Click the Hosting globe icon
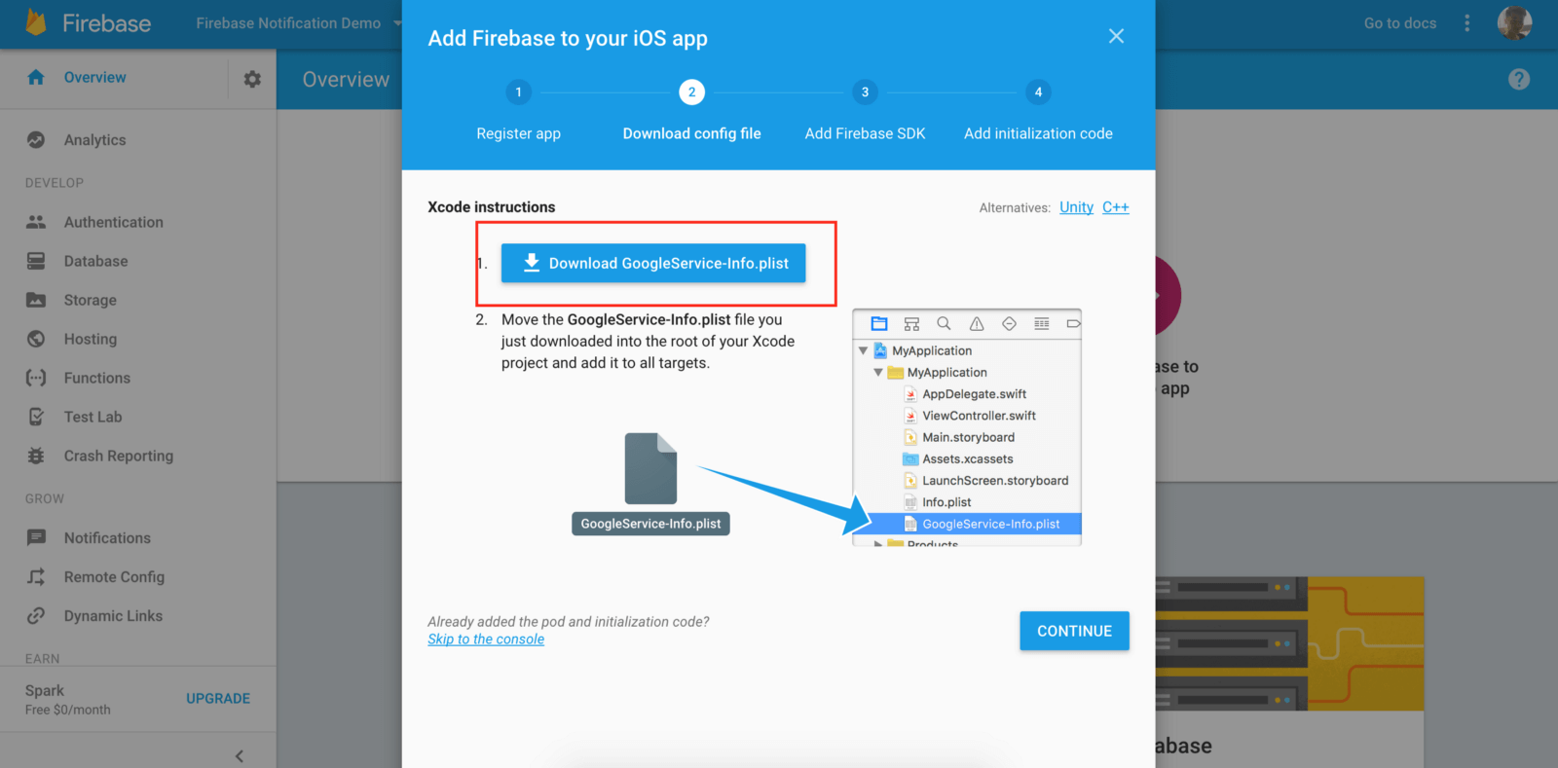This screenshot has height=768, width=1558. pyautogui.click(x=36, y=339)
